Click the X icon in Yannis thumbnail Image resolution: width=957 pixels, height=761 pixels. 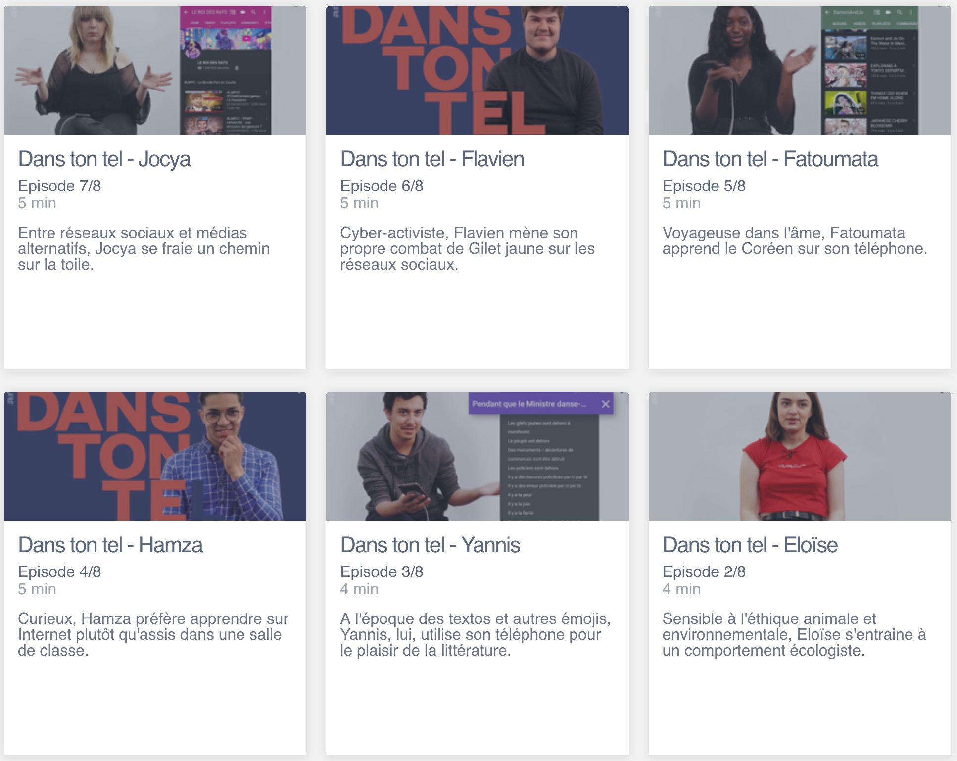point(605,404)
